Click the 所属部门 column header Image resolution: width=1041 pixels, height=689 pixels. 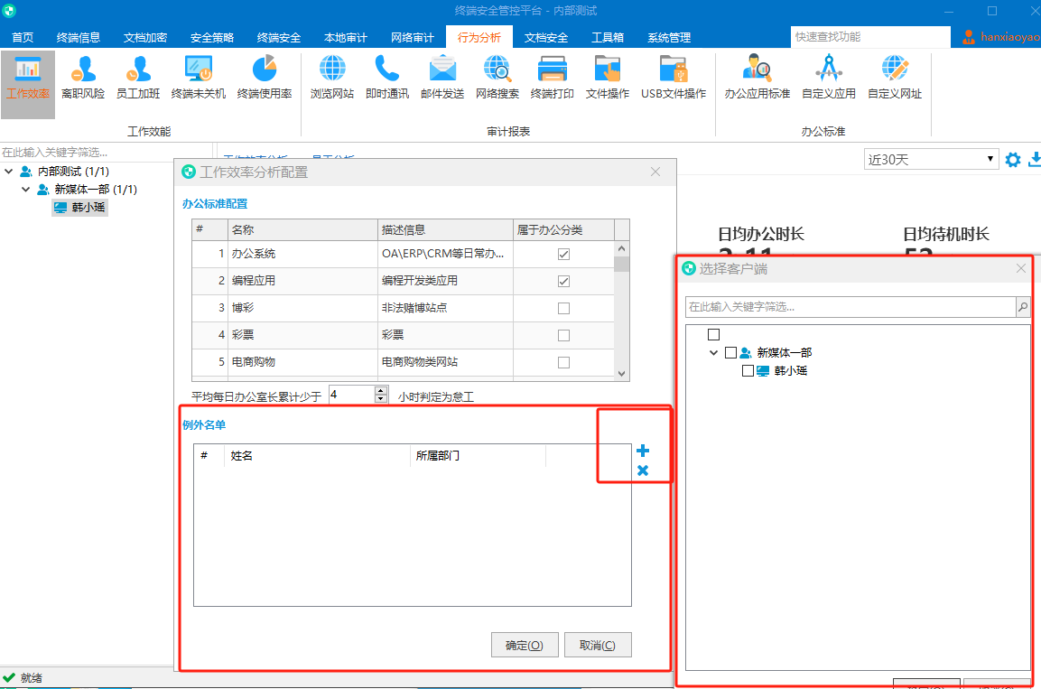(478, 455)
